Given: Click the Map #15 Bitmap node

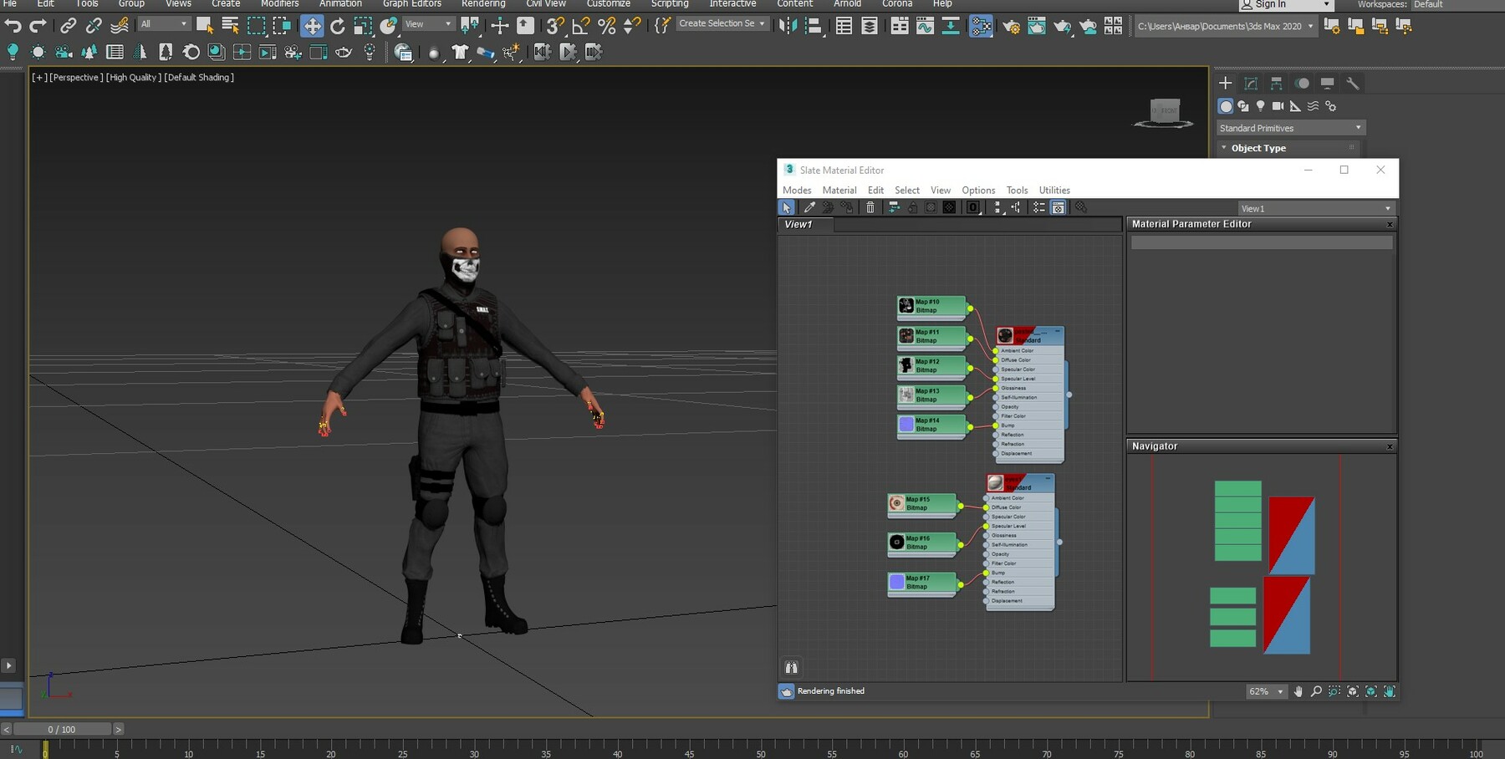Looking at the screenshot, I should pos(921,504).
